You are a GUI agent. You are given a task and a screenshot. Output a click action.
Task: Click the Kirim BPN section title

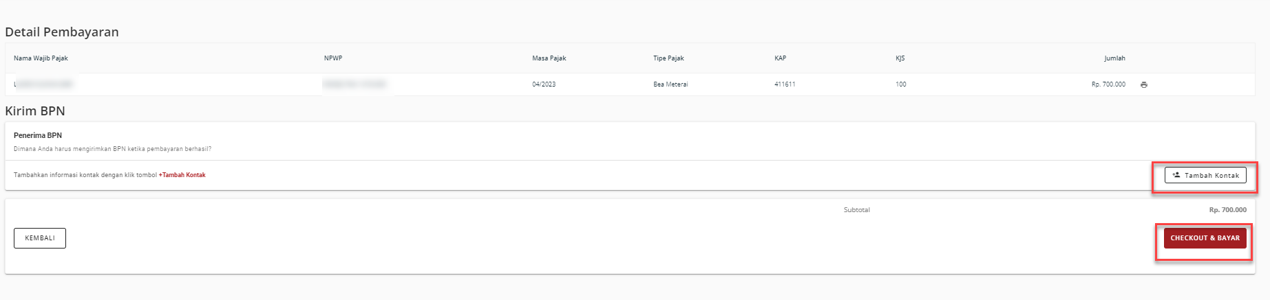coord(35,111)
